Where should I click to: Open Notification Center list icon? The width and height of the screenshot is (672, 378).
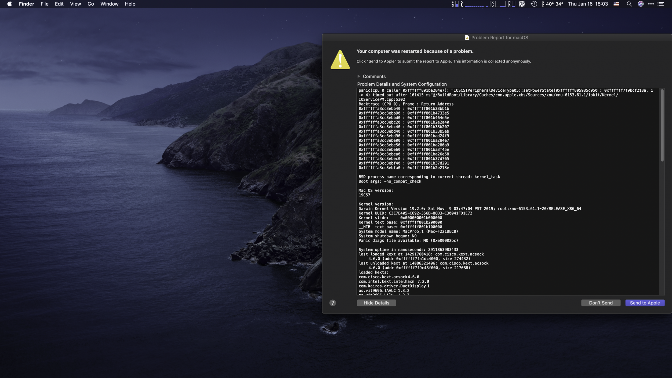click(x=661, y=4)
